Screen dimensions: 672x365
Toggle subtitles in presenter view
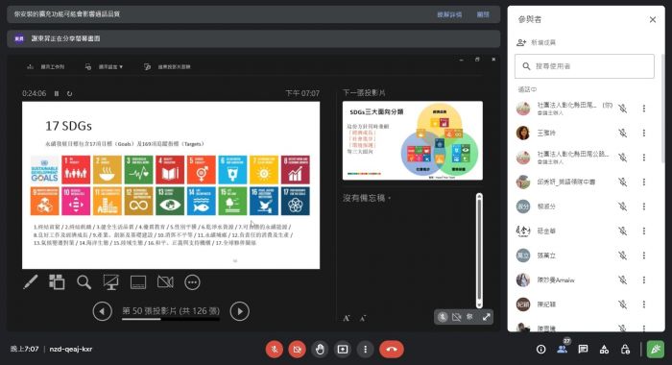pos(138,282)
